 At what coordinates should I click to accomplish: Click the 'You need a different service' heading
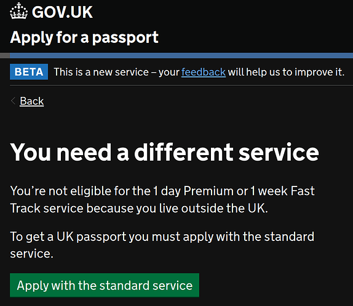click(x=165, y=152)
